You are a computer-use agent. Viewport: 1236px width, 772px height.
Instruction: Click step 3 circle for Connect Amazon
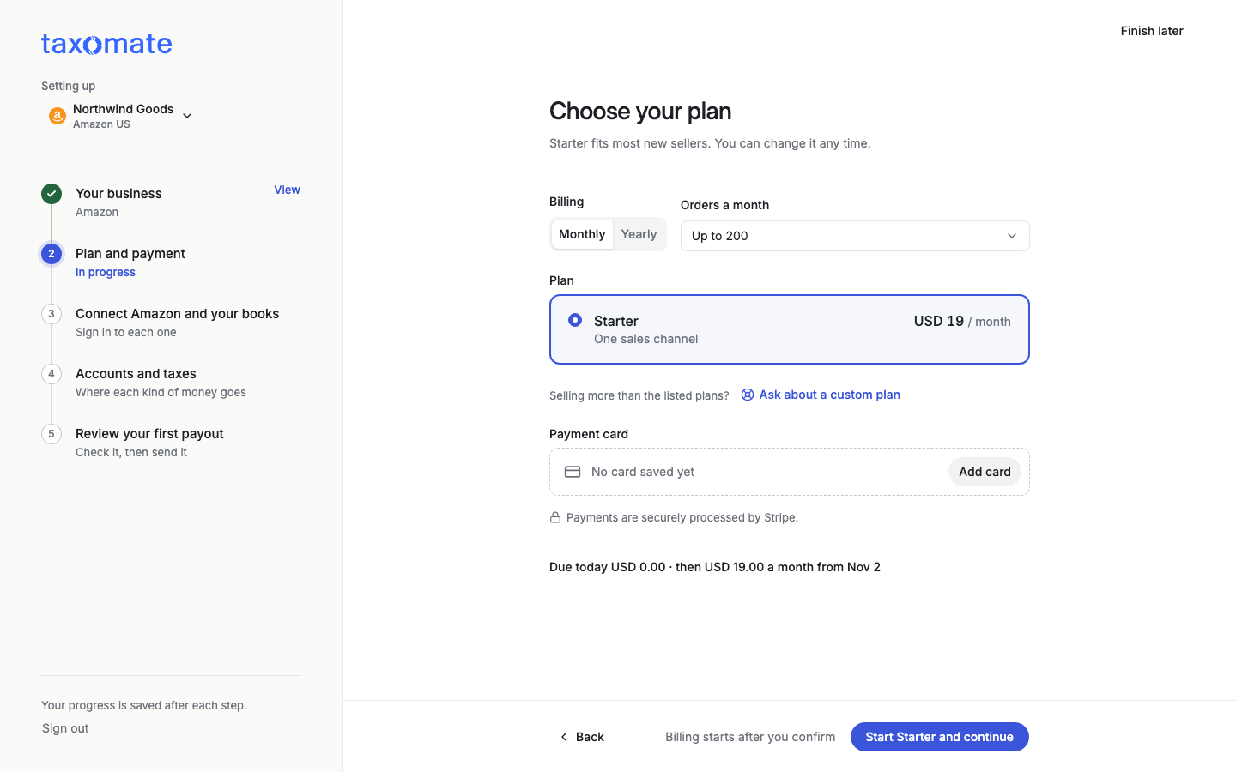[51, 314]
